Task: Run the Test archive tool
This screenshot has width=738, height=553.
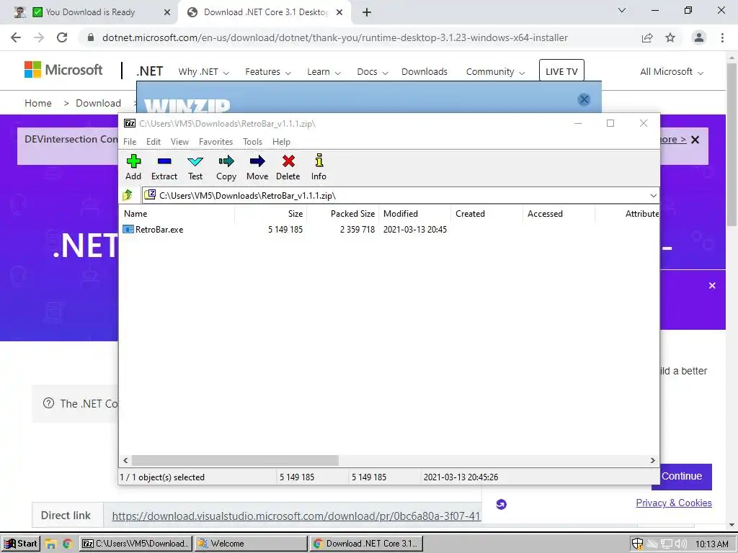Action: click(x=195, y=161)
